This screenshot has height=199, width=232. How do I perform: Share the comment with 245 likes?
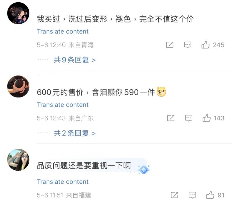(170, 45)
